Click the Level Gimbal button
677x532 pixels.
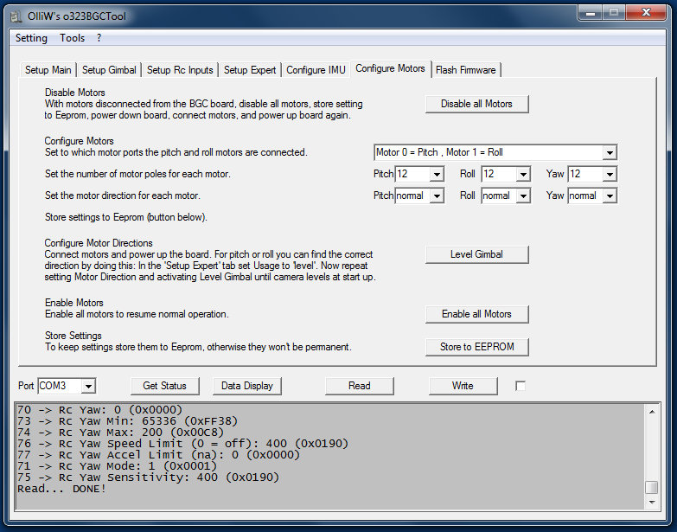476,254
